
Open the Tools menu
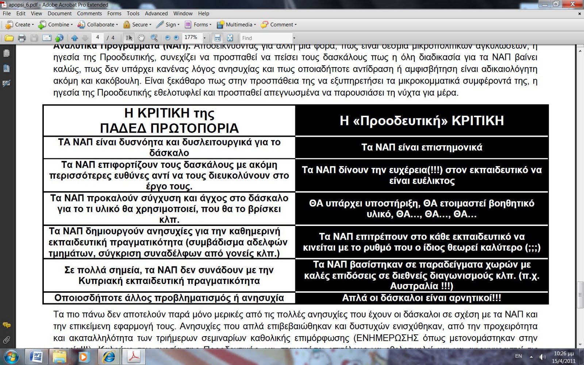pos(133,14)
